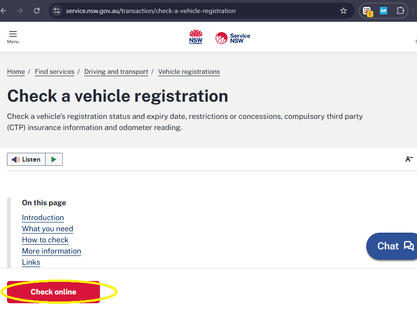Jump to What you need section

coord(47,228)
